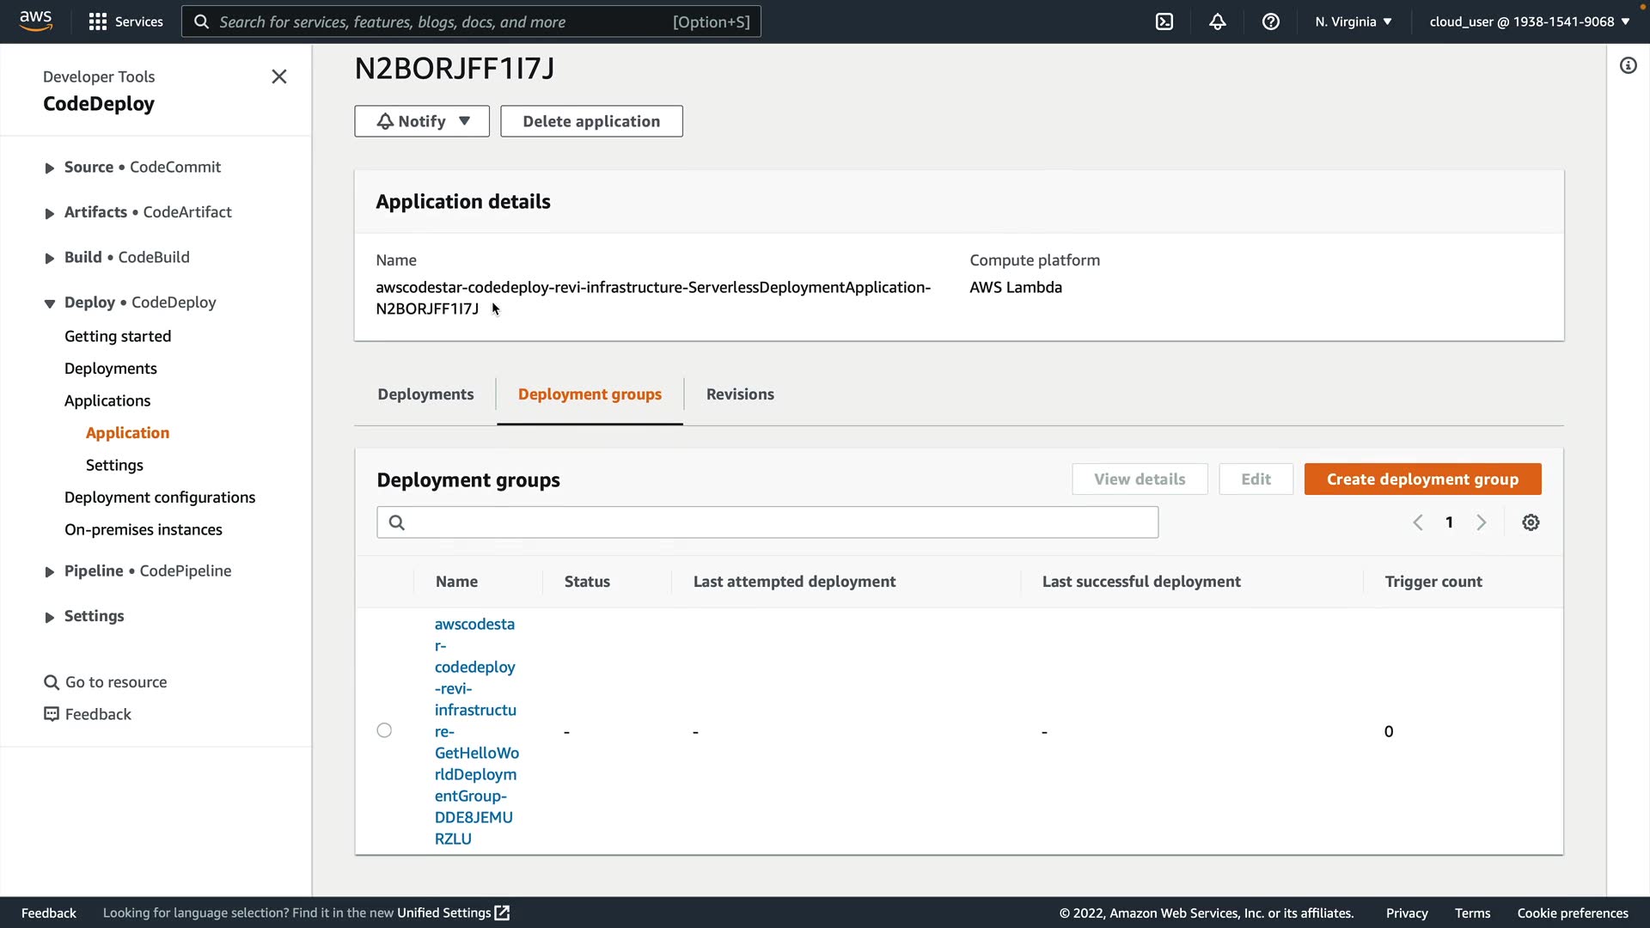Click Delete application button

coord(591,121)
